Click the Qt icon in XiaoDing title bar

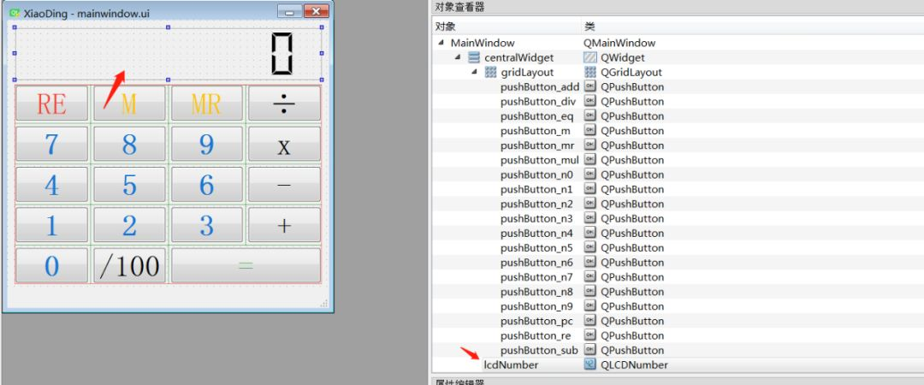click(x=15, y=12)
